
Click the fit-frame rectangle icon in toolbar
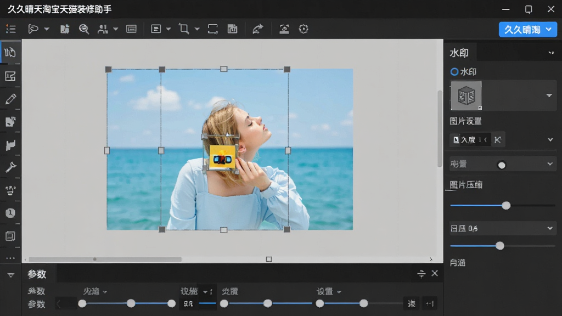point(212,29)
